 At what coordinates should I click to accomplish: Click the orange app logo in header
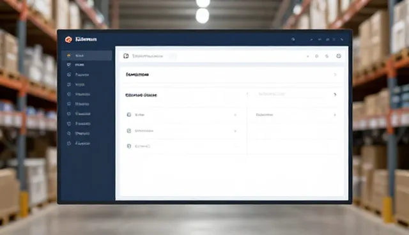[68, 40]
